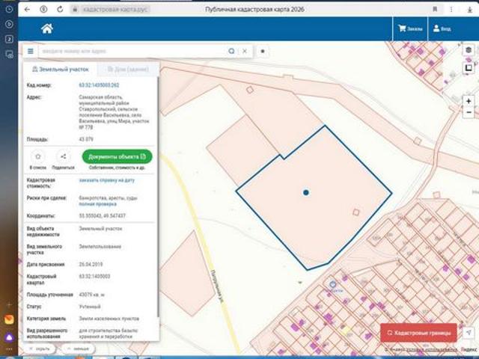Click the Кадастровый квартал value 63:32:1405003
Image resolution: width=479 pixels, height=359 pixels.
coord(94,277)
